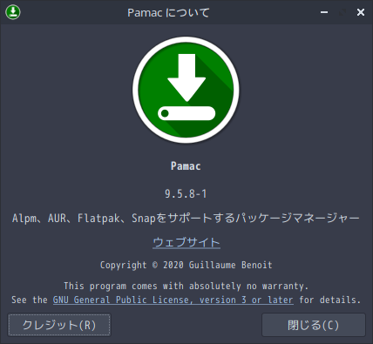Minimize the Pamac について window
373x344 pixels.
[x=324, y=12]
